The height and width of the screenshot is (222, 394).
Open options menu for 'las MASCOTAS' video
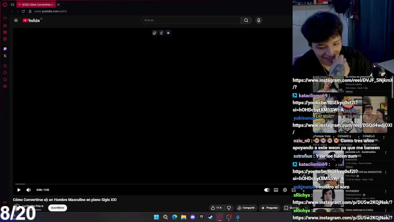coord(386,172)
